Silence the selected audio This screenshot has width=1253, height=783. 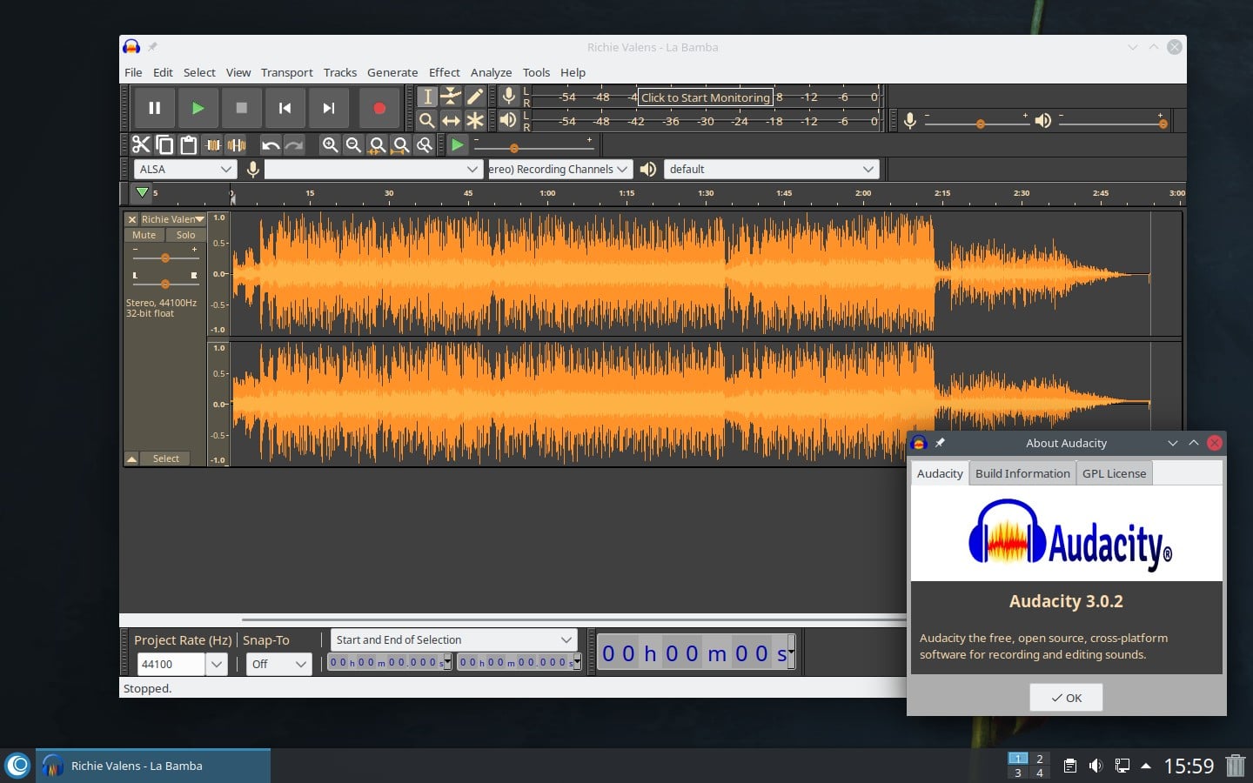[x=237, y=145]
